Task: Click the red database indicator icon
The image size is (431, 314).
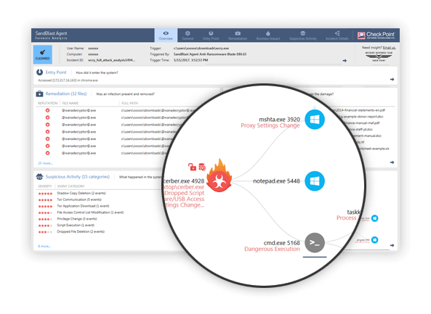Action: click(x=202, y=167)
